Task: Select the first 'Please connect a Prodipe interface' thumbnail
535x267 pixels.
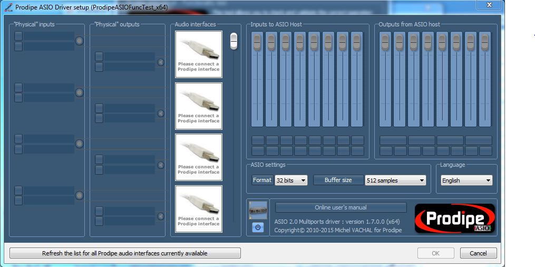Action: [x=199, y=55]
